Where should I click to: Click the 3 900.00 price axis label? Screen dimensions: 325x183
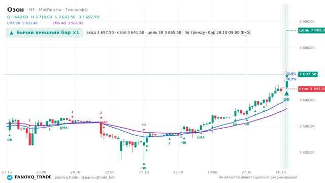click(307, 21)
